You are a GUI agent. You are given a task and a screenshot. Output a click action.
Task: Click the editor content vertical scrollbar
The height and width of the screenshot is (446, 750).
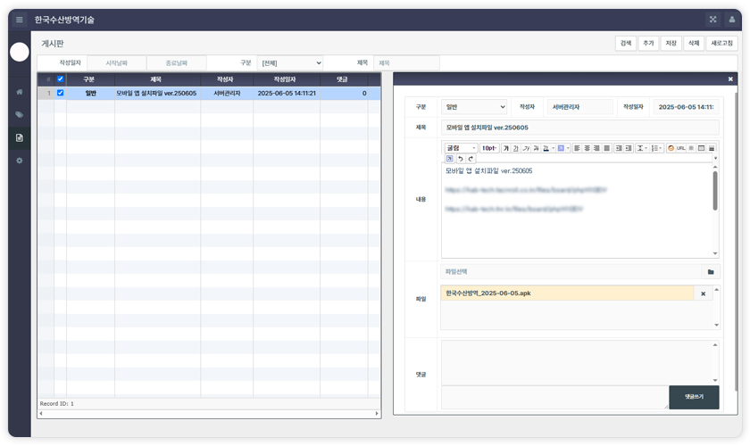pos(715,191)
